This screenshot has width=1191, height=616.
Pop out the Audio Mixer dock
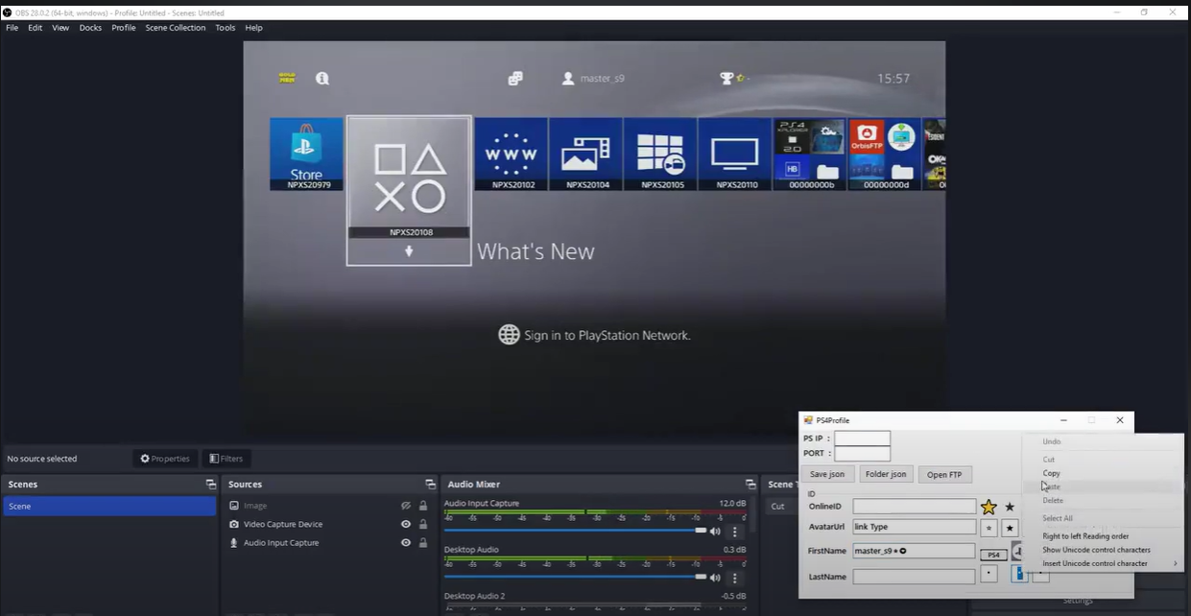point(750,485)
